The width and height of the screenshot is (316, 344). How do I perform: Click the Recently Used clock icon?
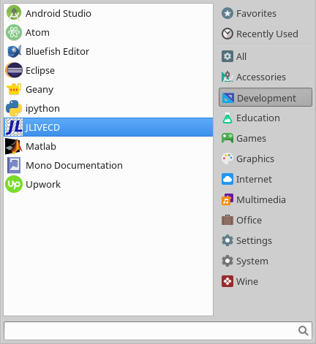[227, 34]
